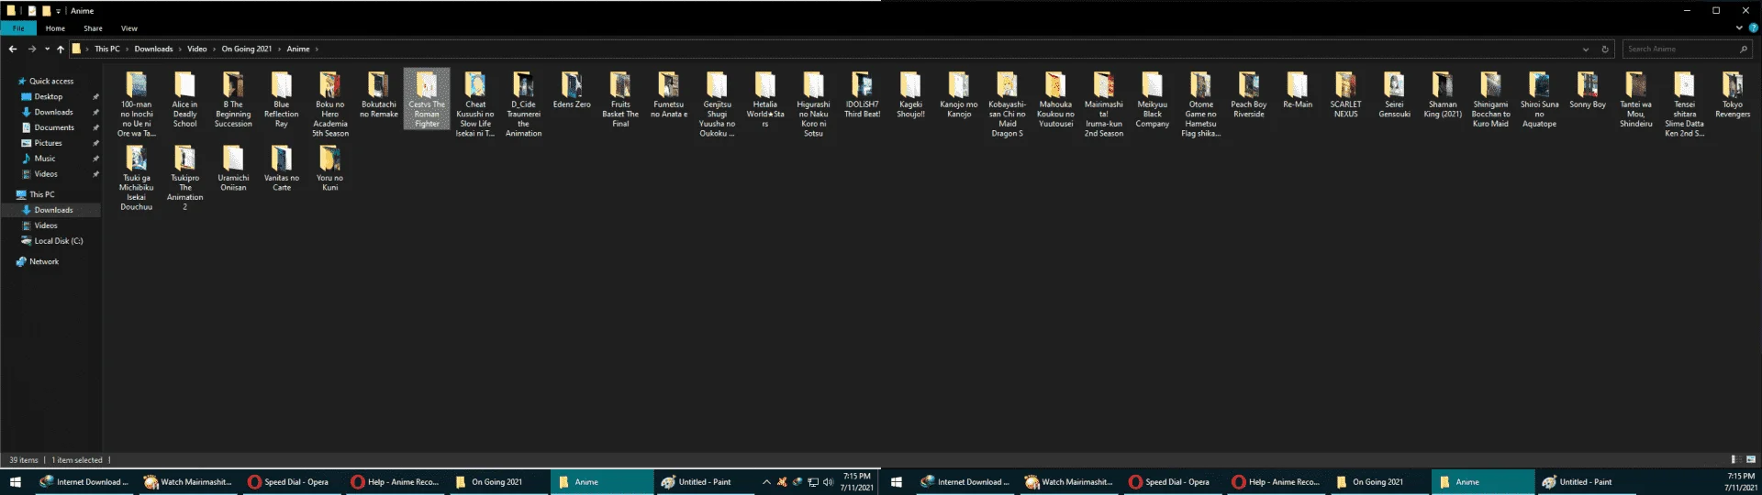Jump to Video in the address breadcrumb
The image size is (1762, 495).
[197, 49]
